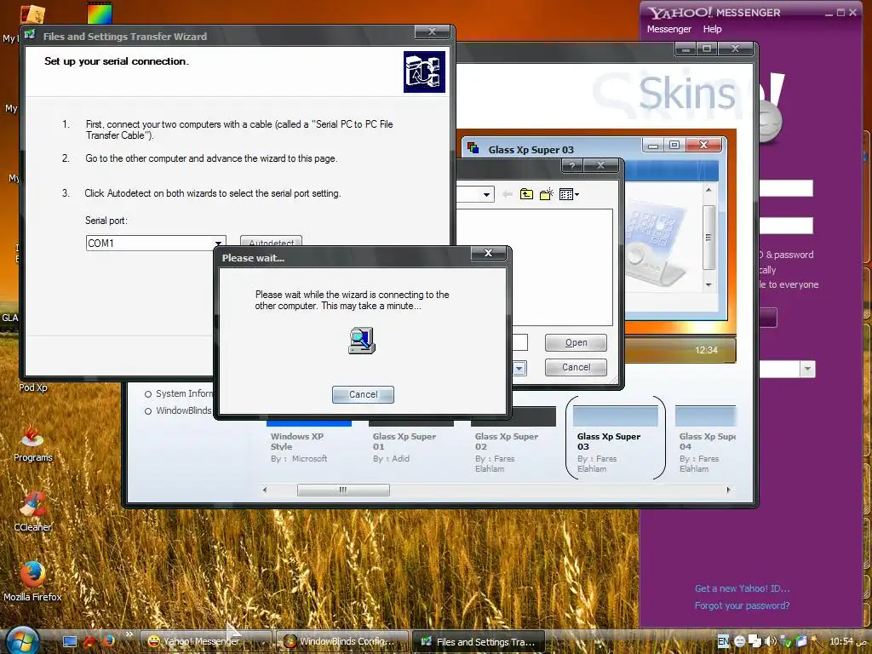Click preview pane scroll down arrow
The height and width of the screenshot is (654, 872).
click(708, 284)
